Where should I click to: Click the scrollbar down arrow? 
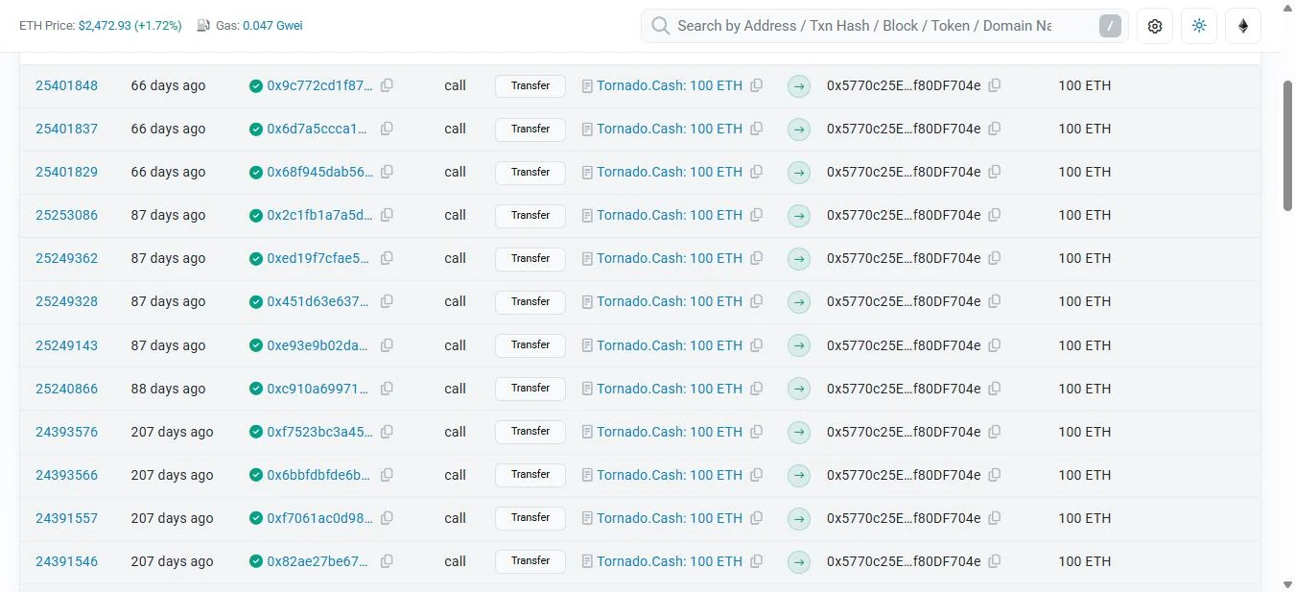click(1288, 583)
